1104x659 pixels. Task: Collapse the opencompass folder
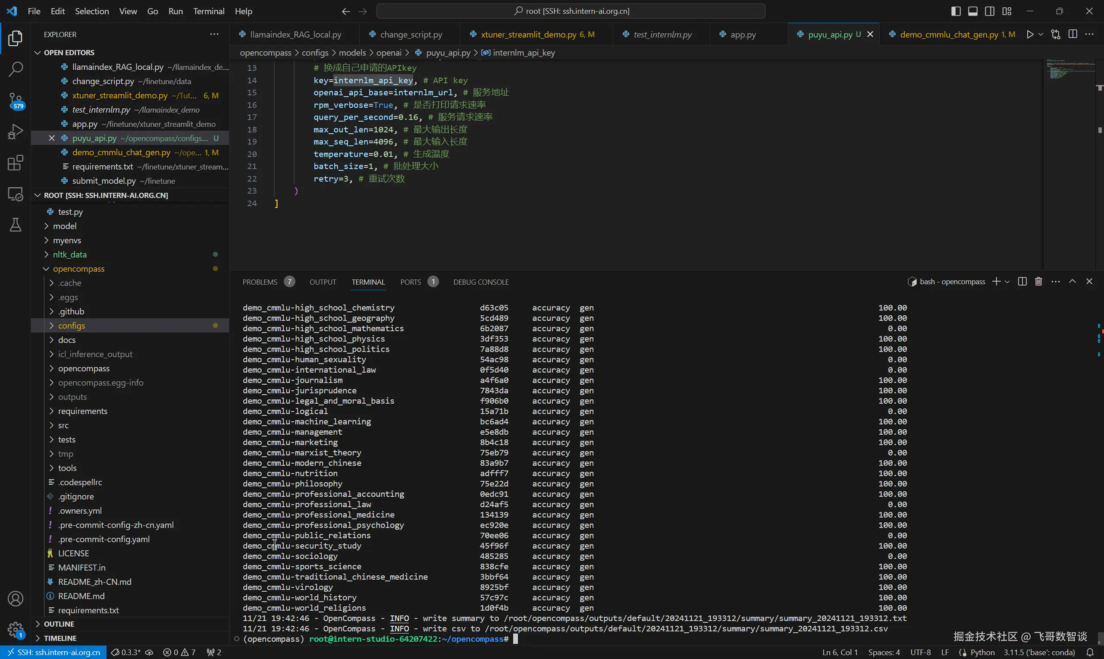(78, 269)
